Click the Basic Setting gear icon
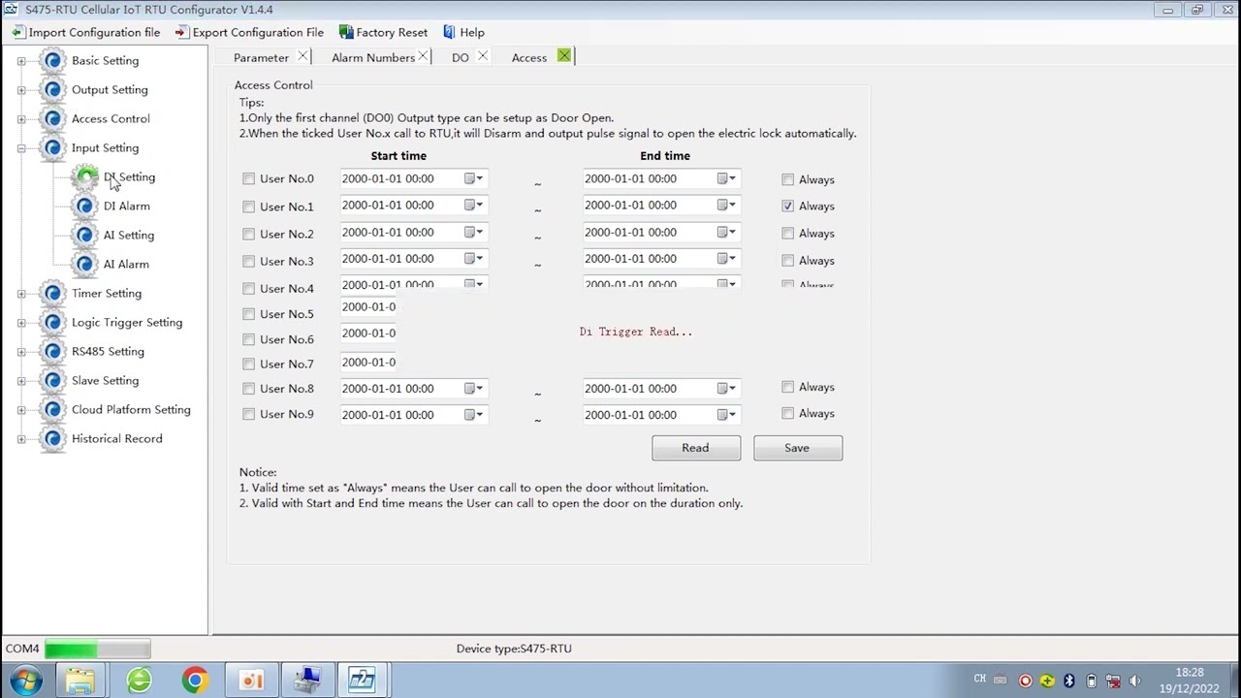1241x698 pixels. coord(53,61)
